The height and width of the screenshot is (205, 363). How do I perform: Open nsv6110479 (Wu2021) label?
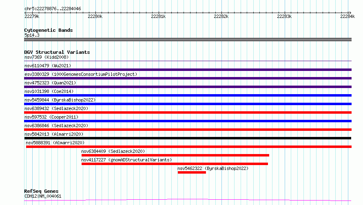click(48, 66)
